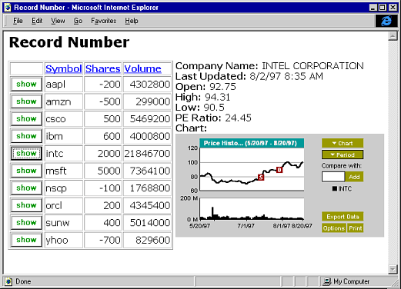
Task: Click the Export Data button
Action: coord(343,217)
